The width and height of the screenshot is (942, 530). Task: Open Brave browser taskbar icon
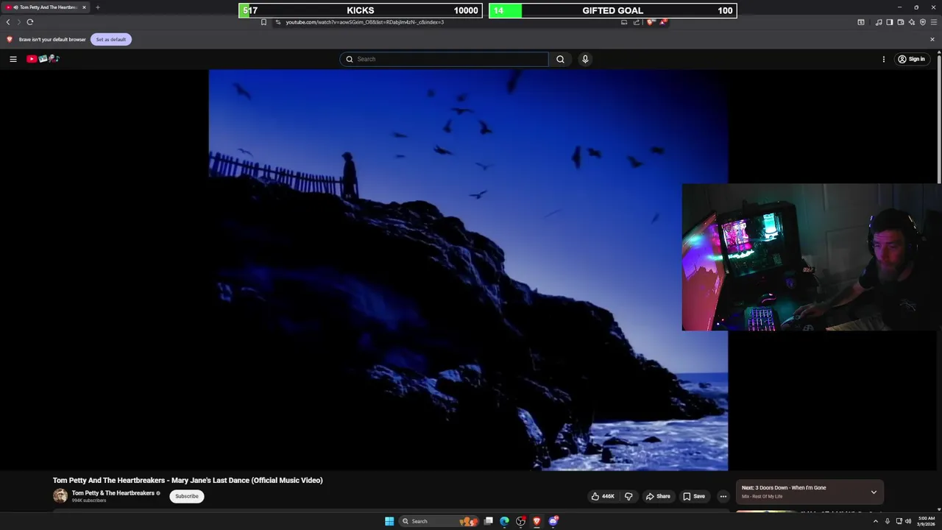[536, 521]
